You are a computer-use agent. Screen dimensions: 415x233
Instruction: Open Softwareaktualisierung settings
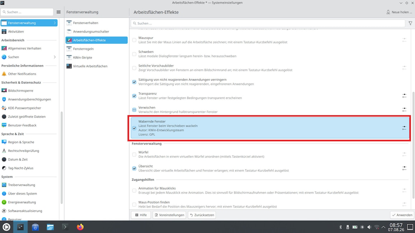[x=29, y=211]
